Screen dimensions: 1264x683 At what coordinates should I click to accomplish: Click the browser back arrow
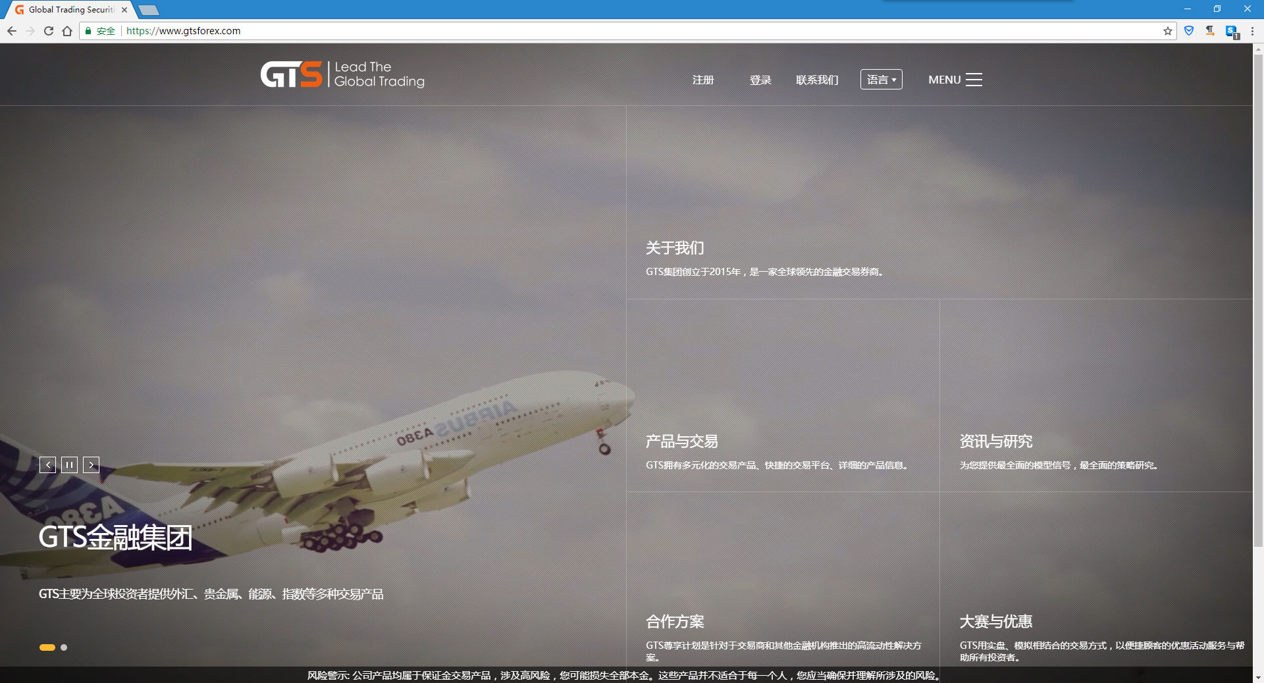point(12,31)
